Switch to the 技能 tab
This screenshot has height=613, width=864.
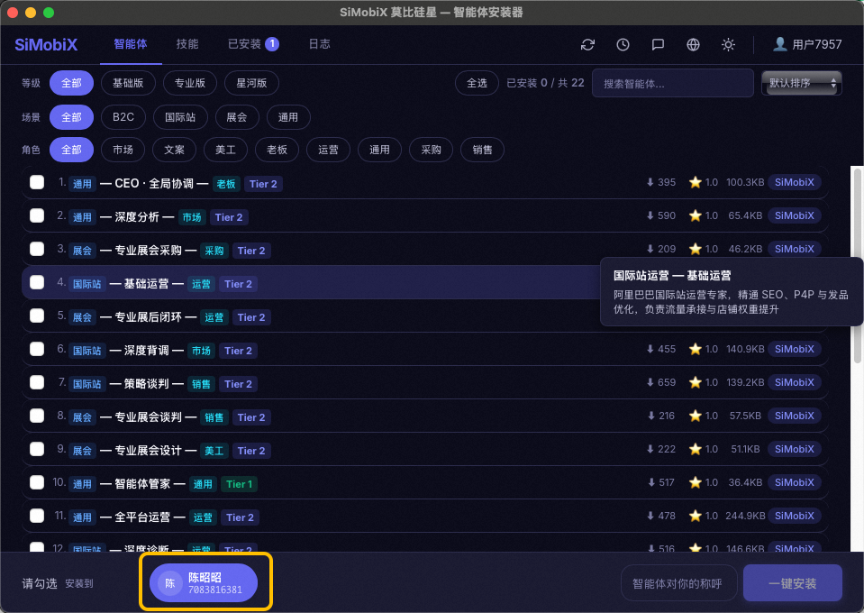(x=187, y=44)
